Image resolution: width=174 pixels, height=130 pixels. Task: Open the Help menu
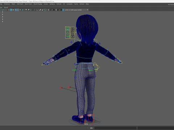[87, 4]
